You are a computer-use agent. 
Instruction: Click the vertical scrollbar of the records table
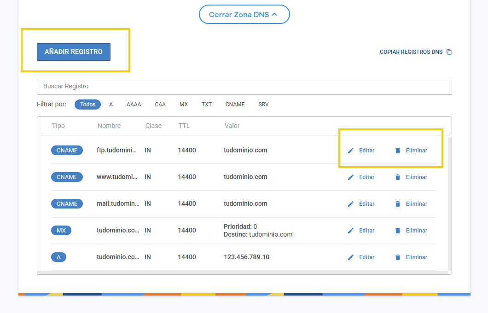pos(449,204)
